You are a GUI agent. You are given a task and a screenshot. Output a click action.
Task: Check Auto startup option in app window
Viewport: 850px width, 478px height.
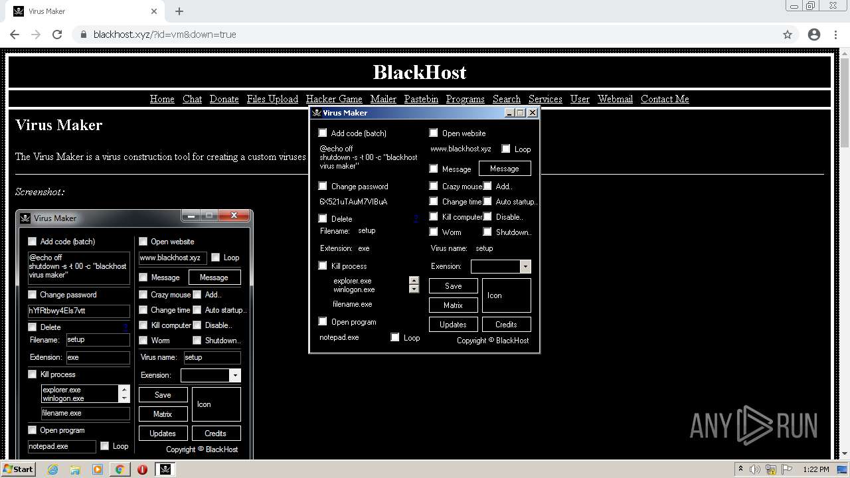[487, 201]
